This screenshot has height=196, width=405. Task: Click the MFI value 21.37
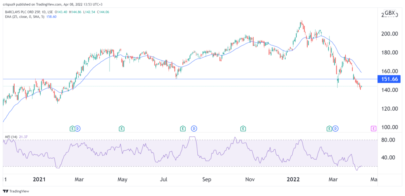click(x=23, y=137)
